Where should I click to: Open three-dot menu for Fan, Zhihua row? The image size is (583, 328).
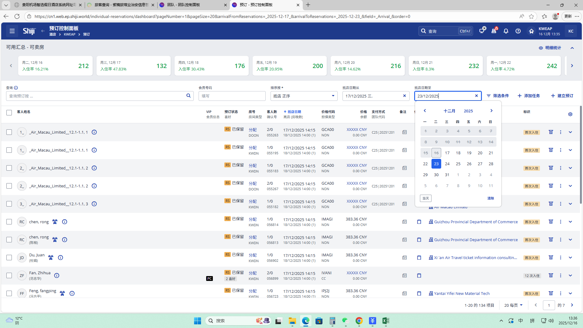pyautogui.click(x=561, y=275)
